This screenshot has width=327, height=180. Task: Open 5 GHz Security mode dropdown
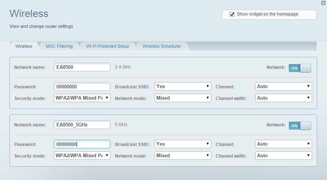point(82,155)
